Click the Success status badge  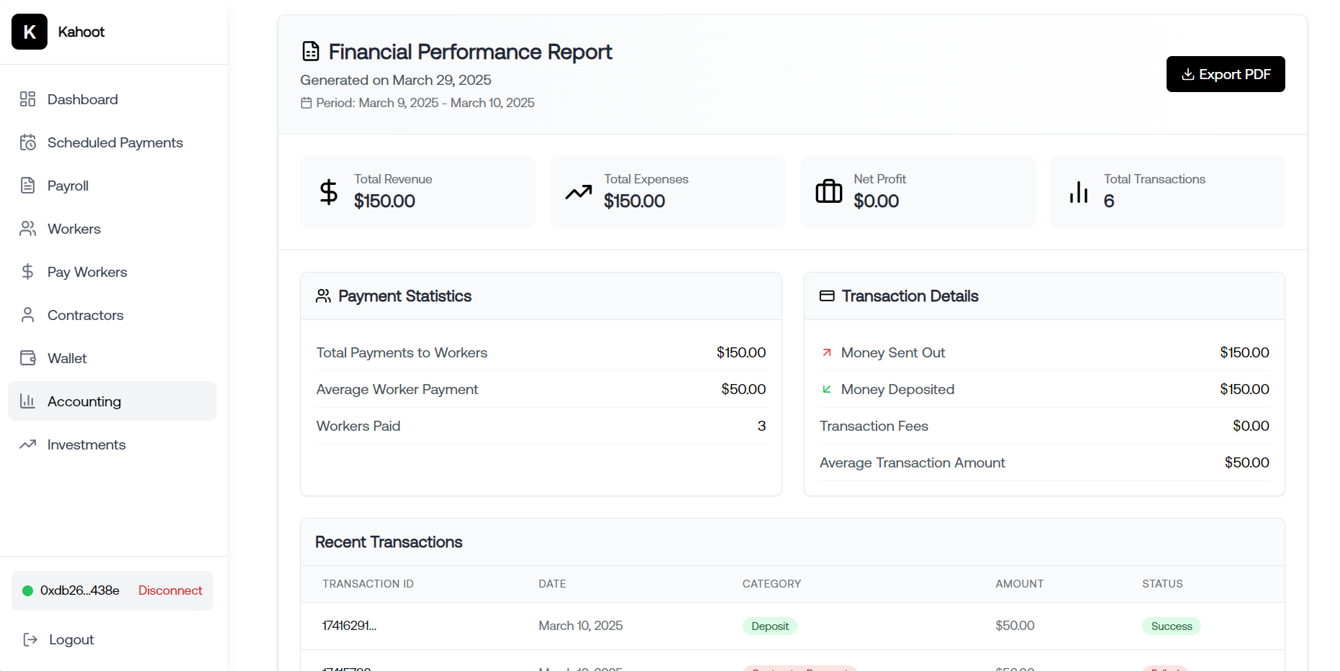point(1171,626)
